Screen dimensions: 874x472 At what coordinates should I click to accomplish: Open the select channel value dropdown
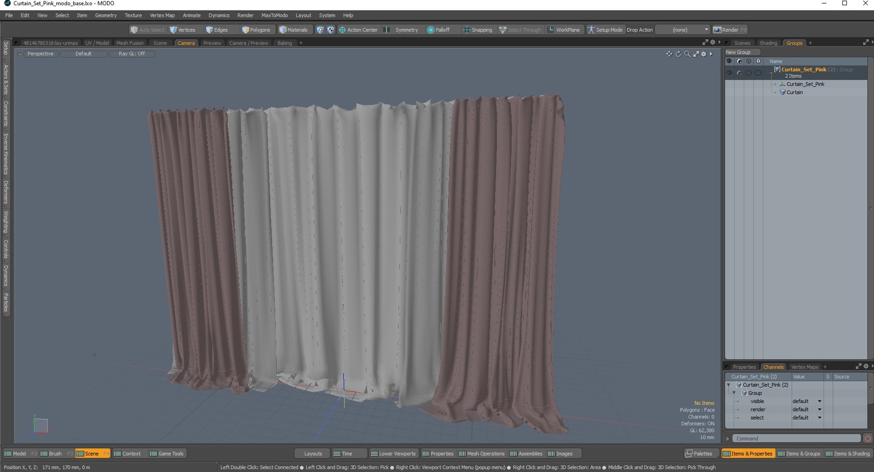pos(807,418)
